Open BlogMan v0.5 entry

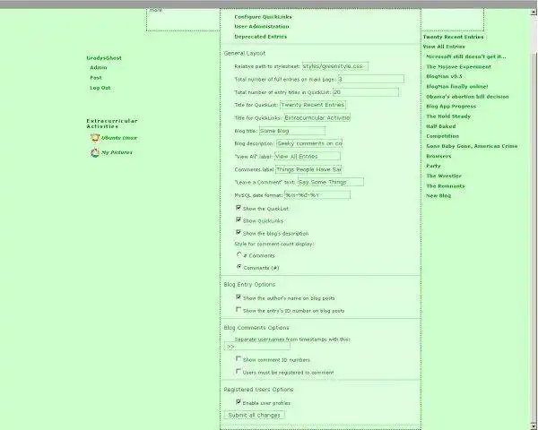(x=444, y=76)
